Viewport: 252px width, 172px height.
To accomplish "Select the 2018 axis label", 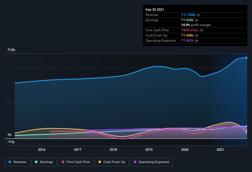I will pos(113,150).
